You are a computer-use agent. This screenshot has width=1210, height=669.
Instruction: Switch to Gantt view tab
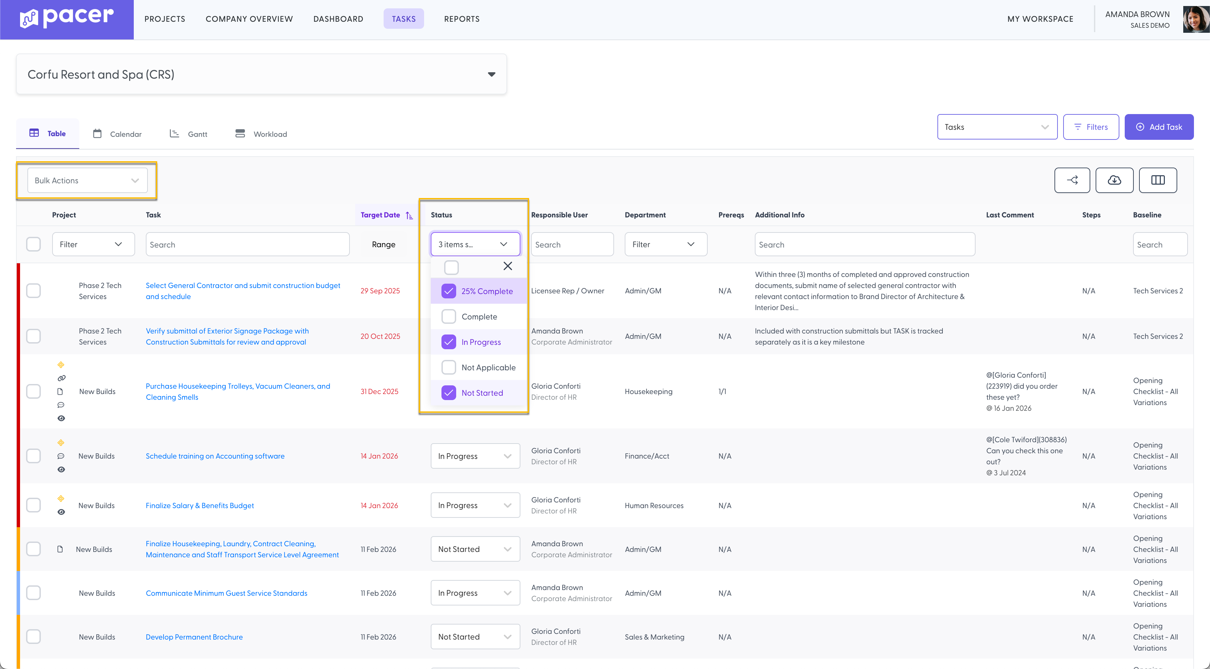[188, 134]
